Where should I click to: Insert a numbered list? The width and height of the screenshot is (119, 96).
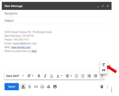coord(76,76)
